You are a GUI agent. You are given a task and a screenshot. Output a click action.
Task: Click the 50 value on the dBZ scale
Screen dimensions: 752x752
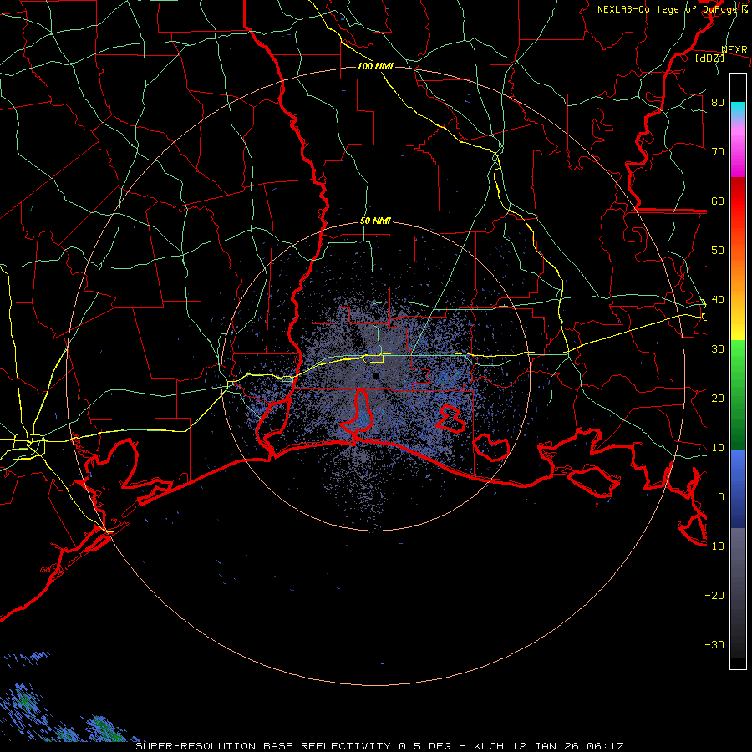[x=718, y=251]
